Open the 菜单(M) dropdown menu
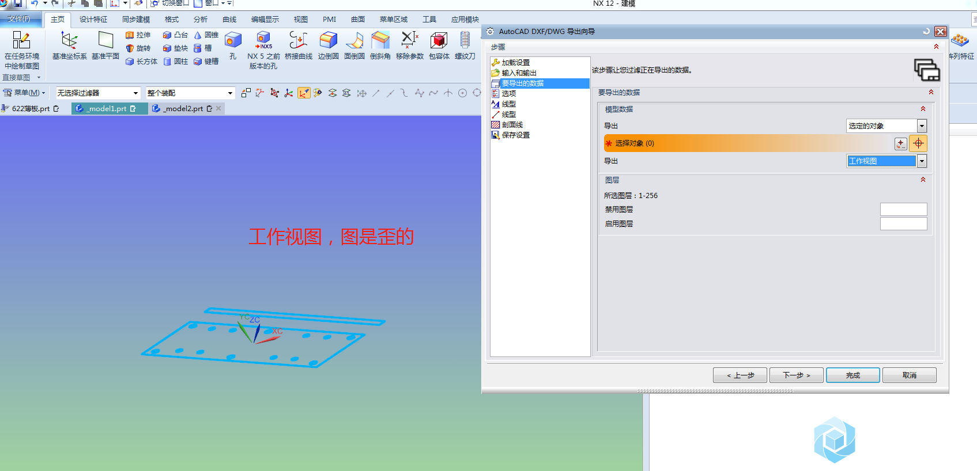The image size is (977, 471). point(24,93)
